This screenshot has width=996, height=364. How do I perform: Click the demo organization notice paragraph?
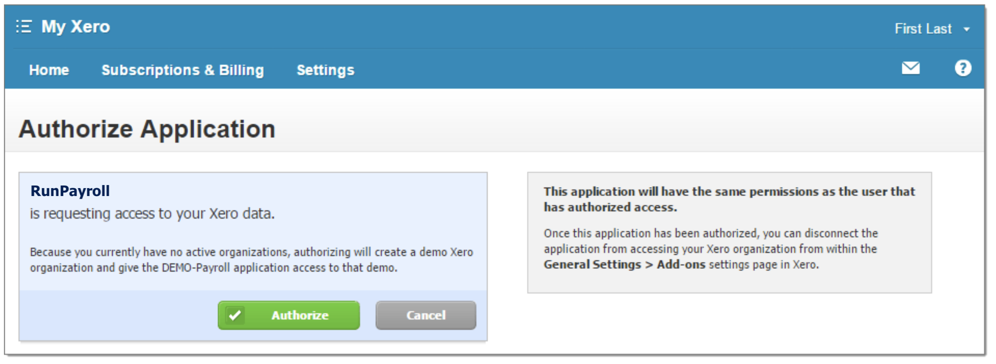(x=251, y=260)
